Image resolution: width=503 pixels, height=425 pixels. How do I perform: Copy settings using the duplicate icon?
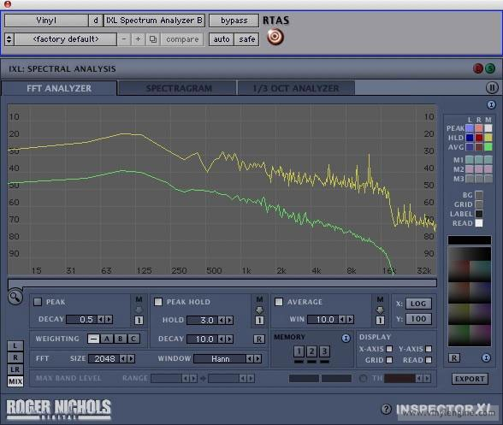pos(153,39)
